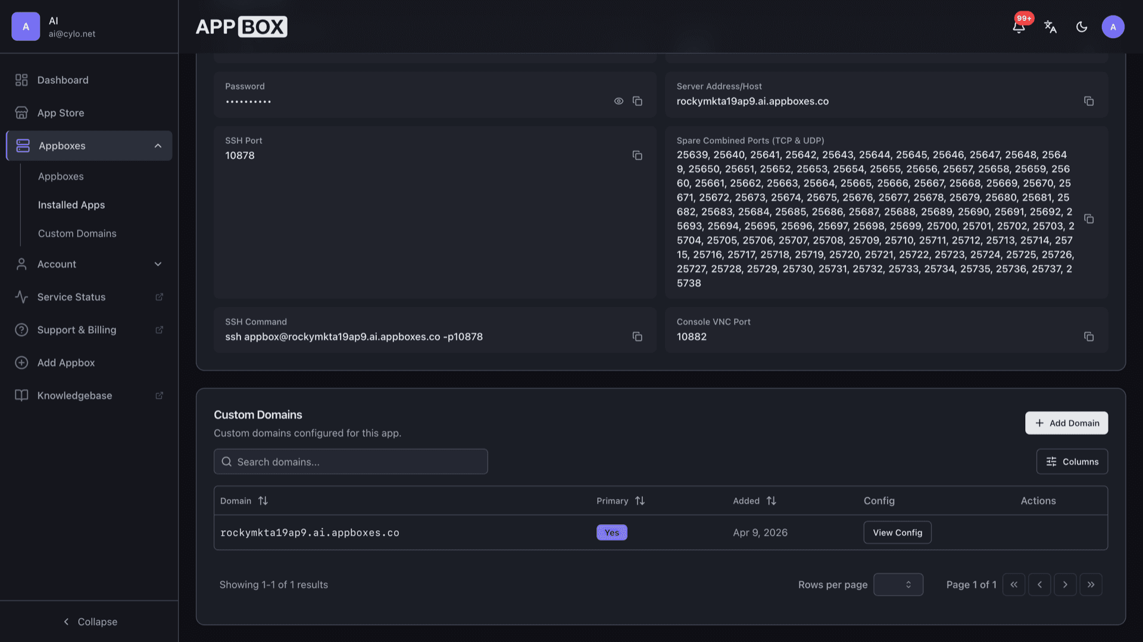Viewport: 1143px width, 642px height.
Task: Copy the SSH Port value
Action: pyautogui.click(x=638, y=155)
